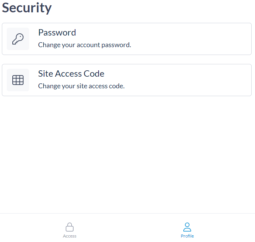Tap the padlock icon in bottom navigation

coord(69,227)
